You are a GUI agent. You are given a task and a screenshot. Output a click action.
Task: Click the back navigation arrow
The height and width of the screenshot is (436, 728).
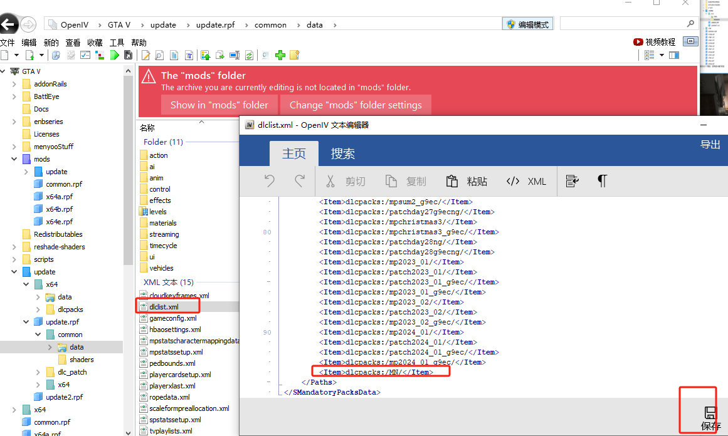(x=8, y=24)
